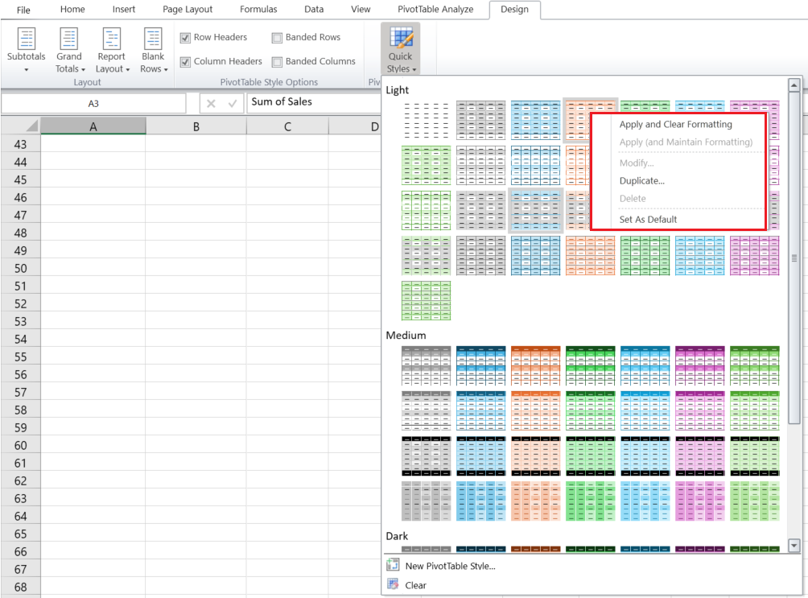Choose Duplicate... in the context menu
This screenshot has height=598, width=808.
pos(642,181)
